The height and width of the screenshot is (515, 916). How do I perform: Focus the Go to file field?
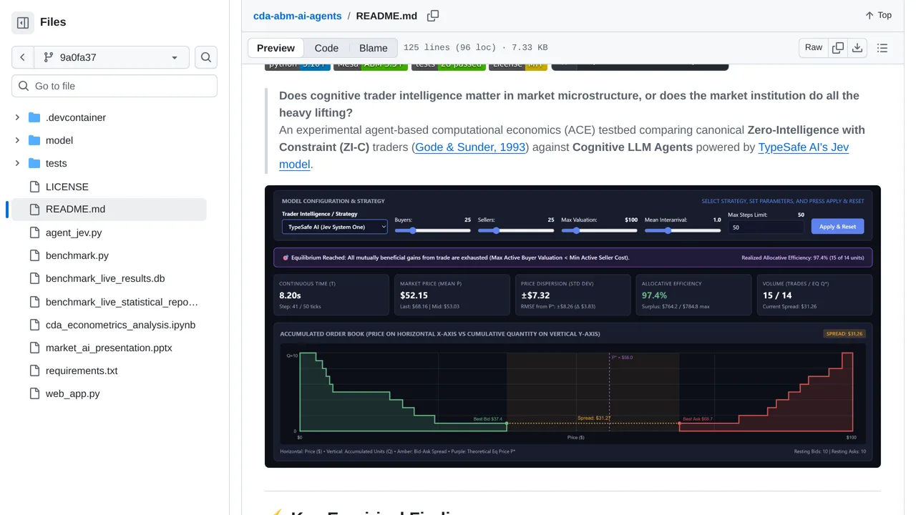pyautogui.click(x=114, y=86)
